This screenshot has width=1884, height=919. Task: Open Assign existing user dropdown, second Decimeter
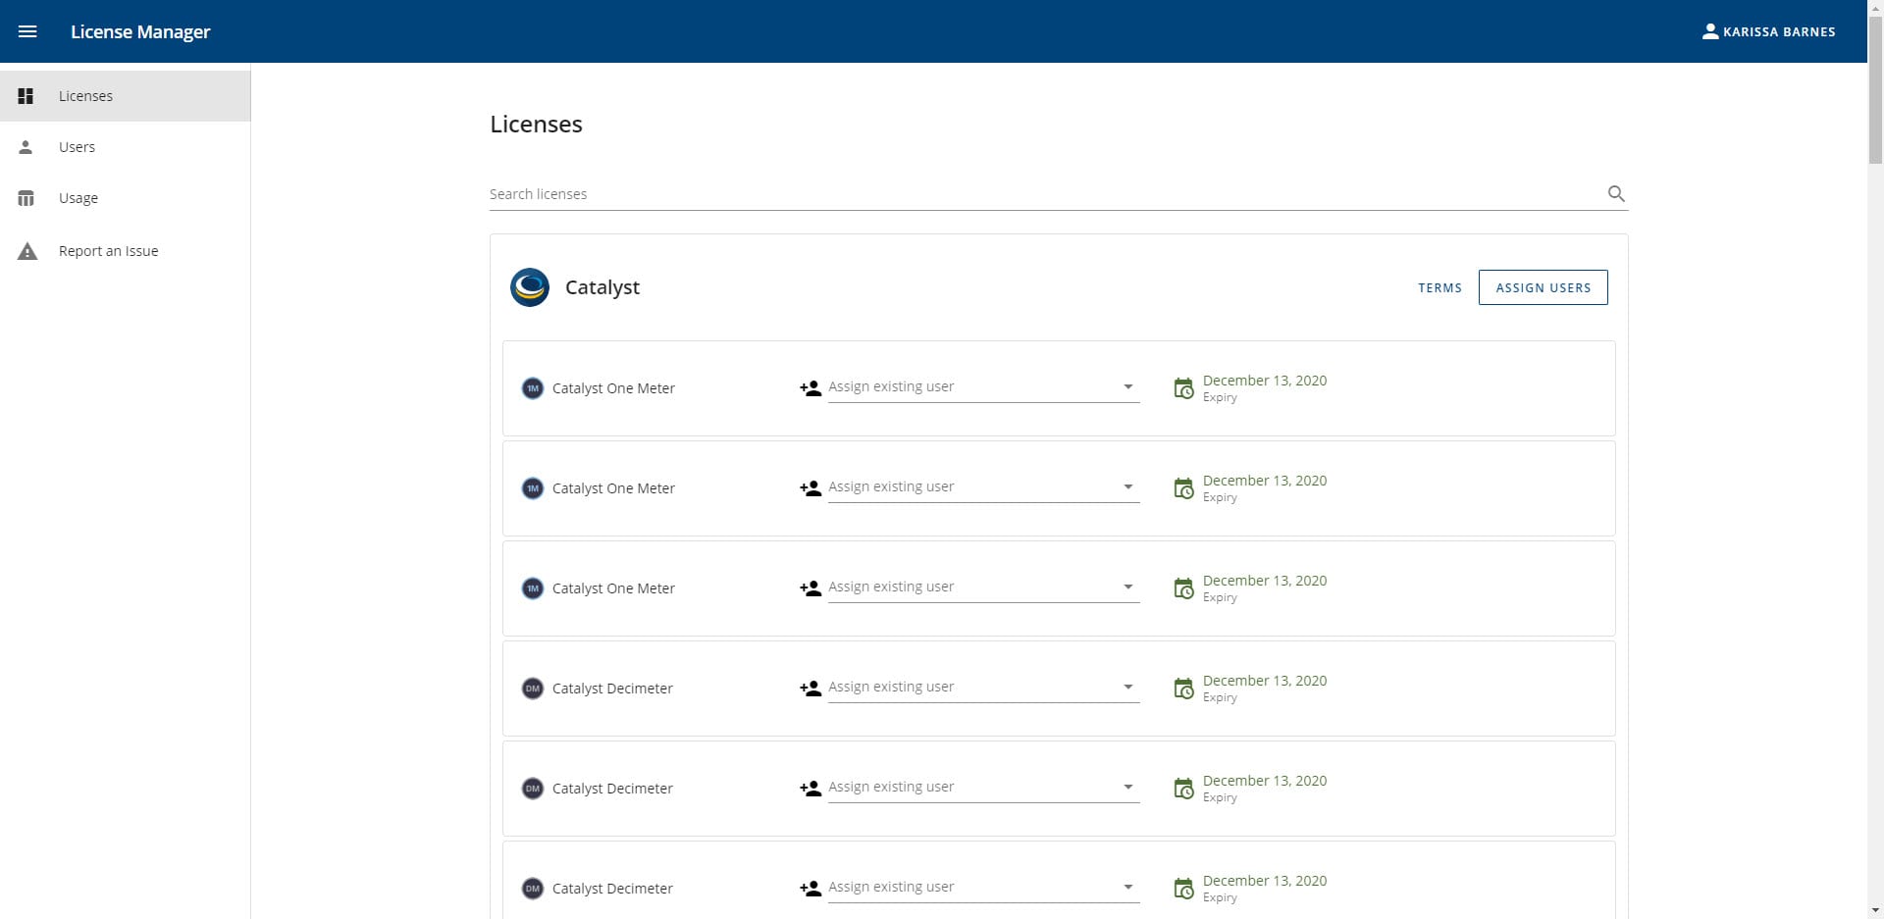click(983, 787)
